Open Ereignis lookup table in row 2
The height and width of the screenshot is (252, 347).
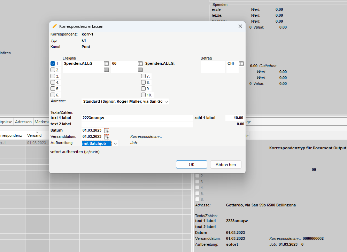[106, 70]
